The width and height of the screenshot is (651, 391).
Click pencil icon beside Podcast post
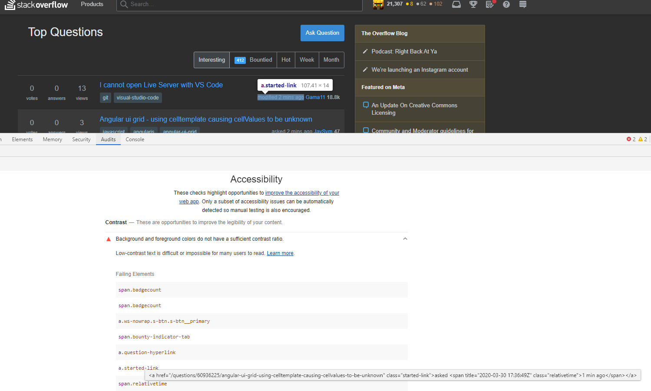tap(365, 51)
